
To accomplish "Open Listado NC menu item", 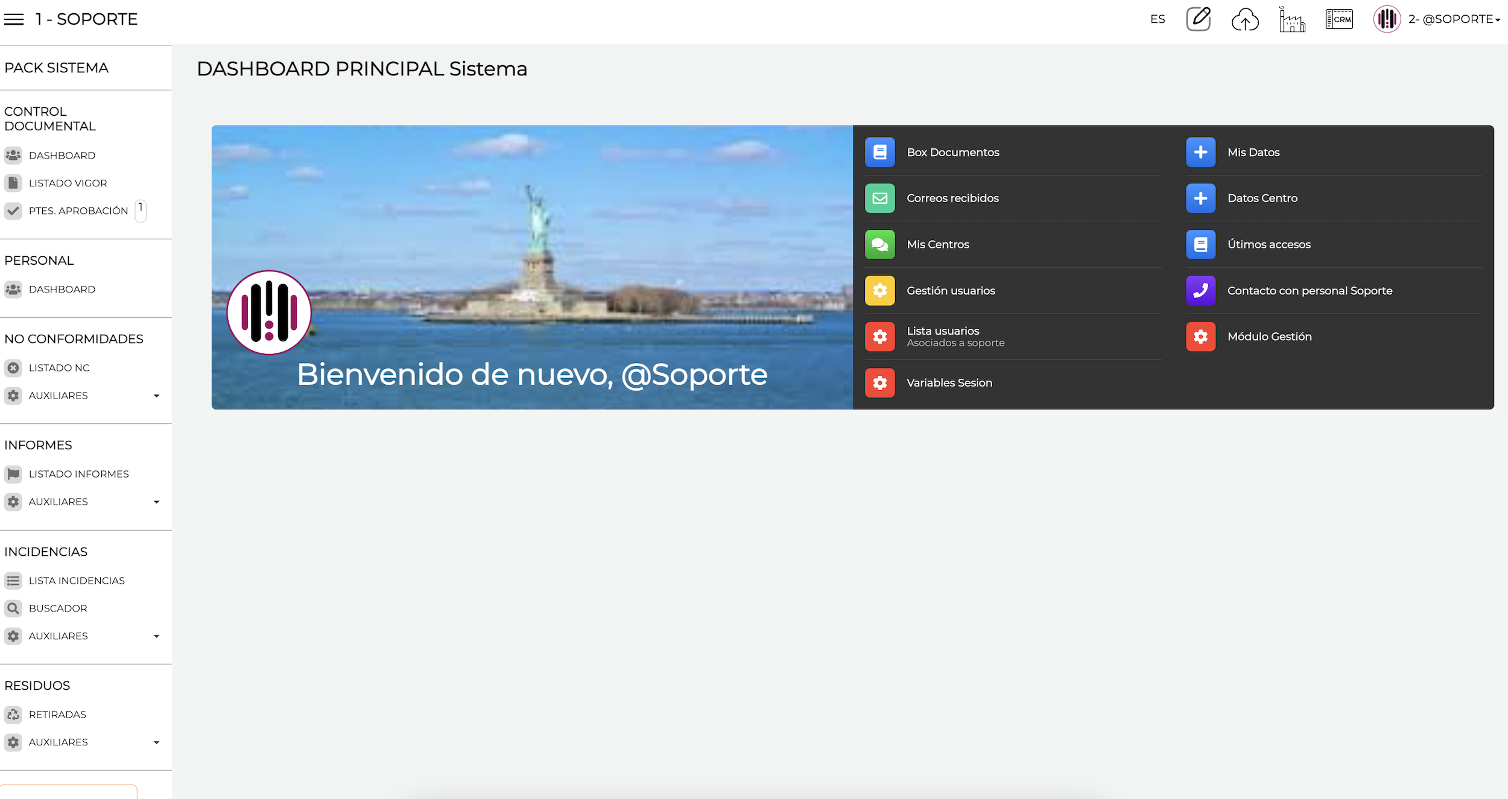I will click(x=59, y=368).
